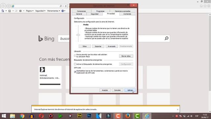This screenshot has width=211, height=119.
Task: Switch to the General tab
Action: pos(79,14)
